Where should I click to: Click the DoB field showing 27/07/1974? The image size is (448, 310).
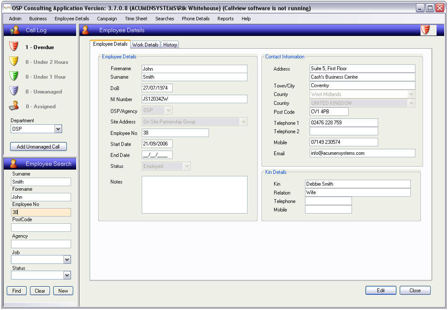(x=157, y=88)
